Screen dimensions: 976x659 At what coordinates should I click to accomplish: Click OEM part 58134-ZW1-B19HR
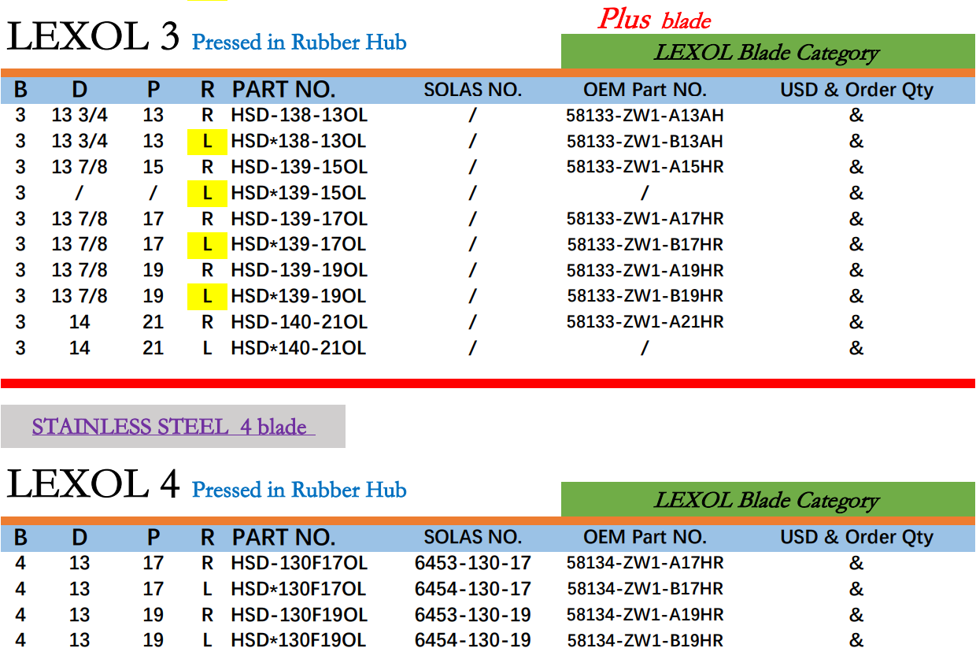645,641
